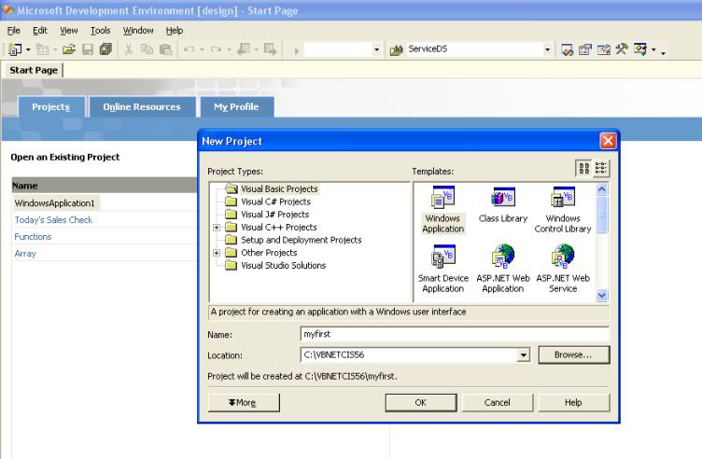Click the Redo arrow icon
The width and height of the screenshot is (702, 459).
(x=216, y=49)
